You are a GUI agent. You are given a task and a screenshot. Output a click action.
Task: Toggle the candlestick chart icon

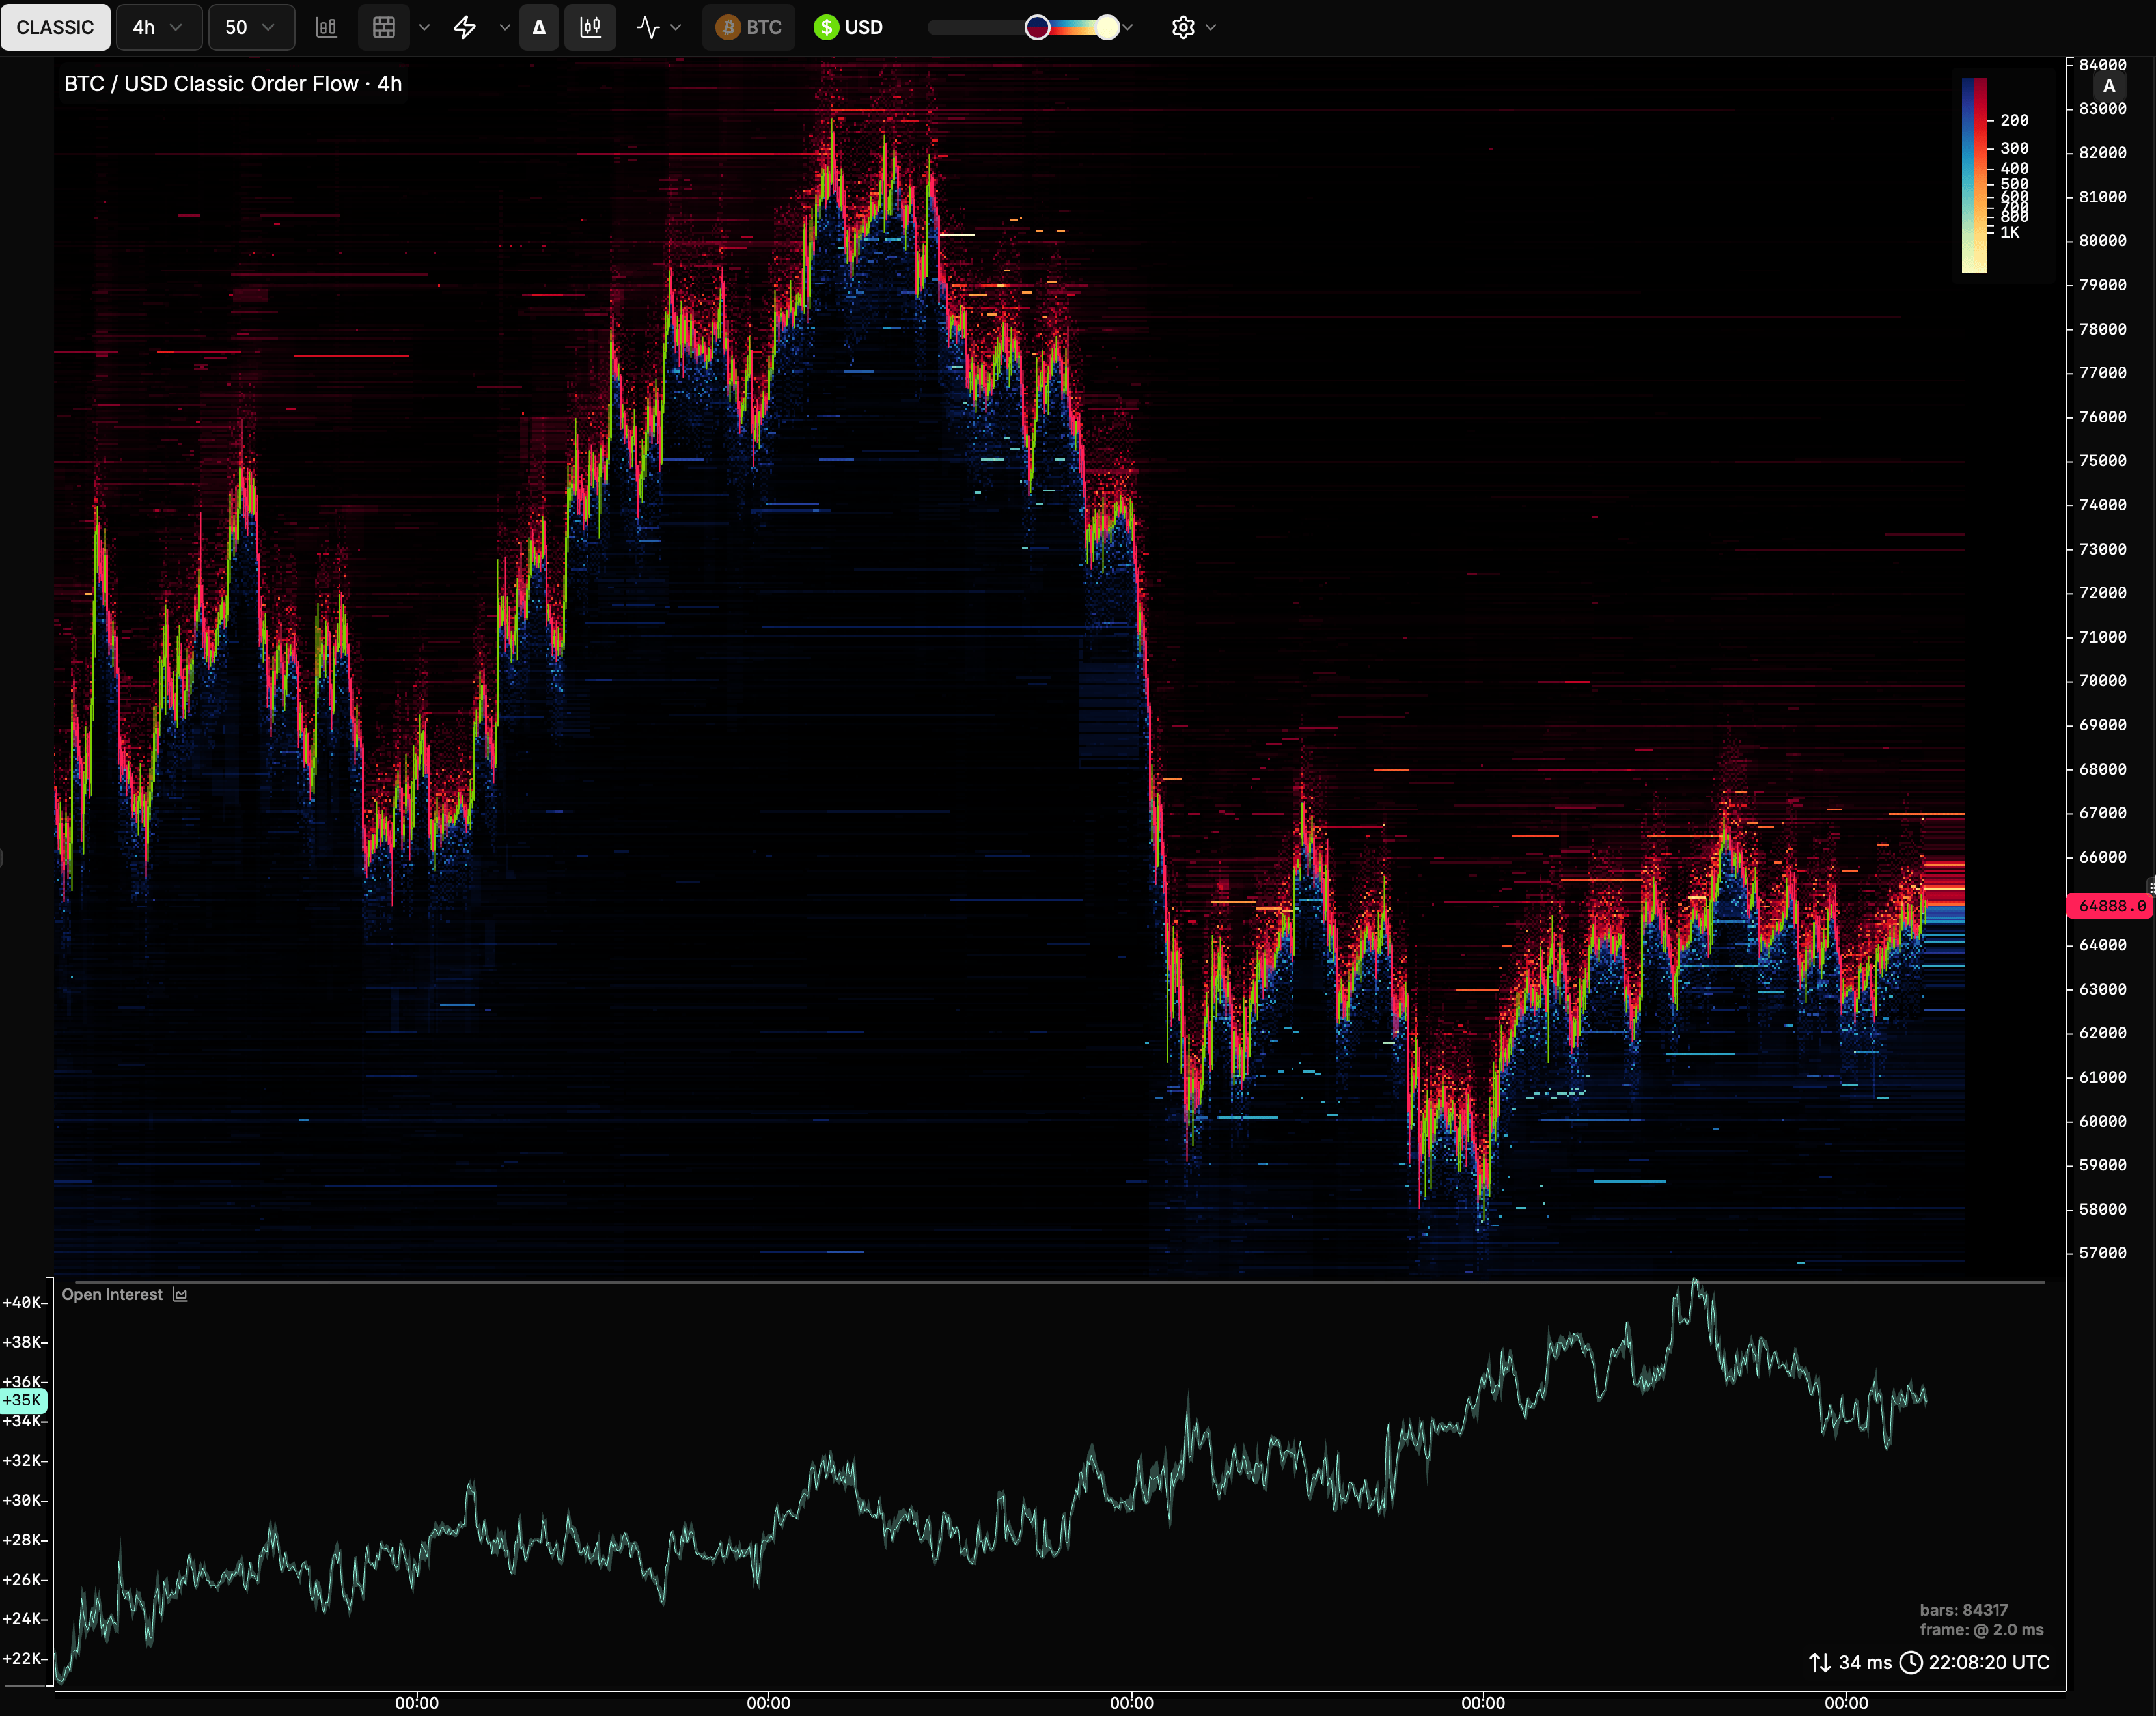pos(591,27)
